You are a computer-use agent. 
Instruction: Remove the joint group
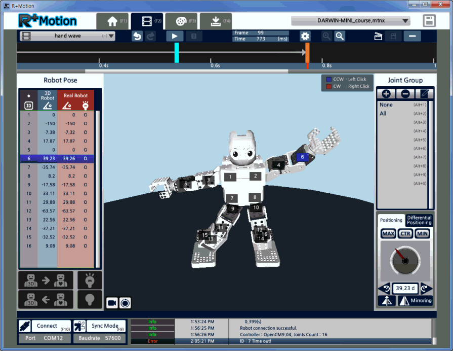pyautogui.click(x=405, y=94)
